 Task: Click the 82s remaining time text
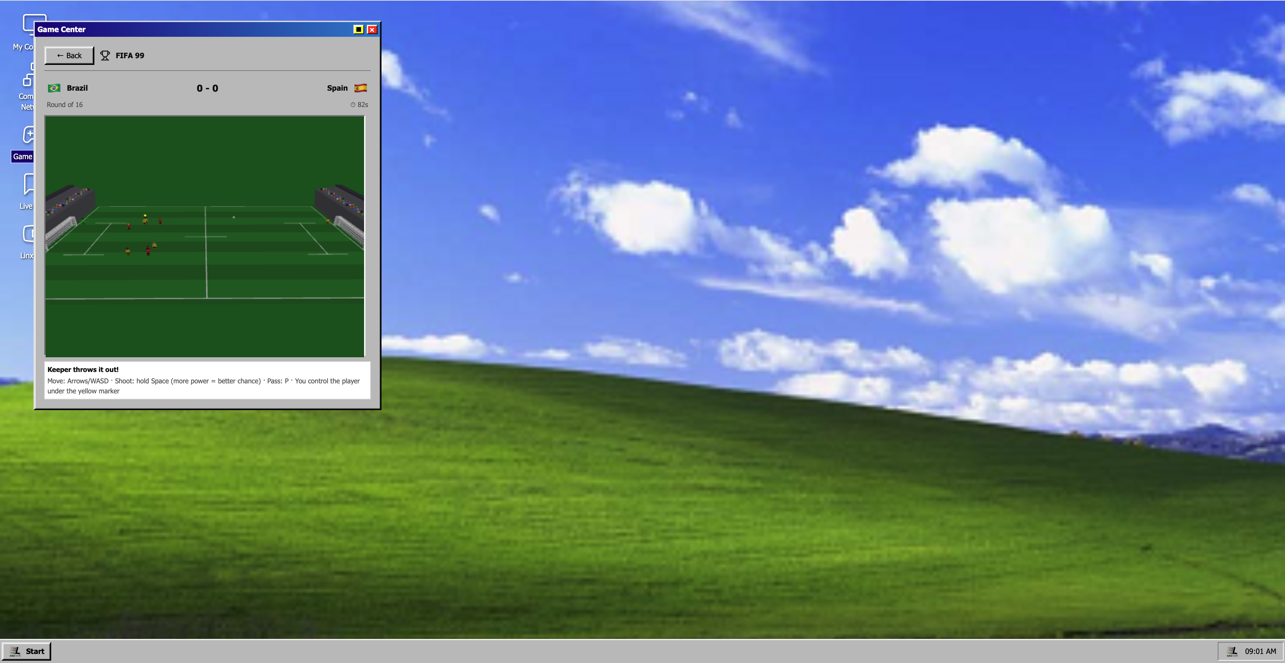(x=363, y=105)
